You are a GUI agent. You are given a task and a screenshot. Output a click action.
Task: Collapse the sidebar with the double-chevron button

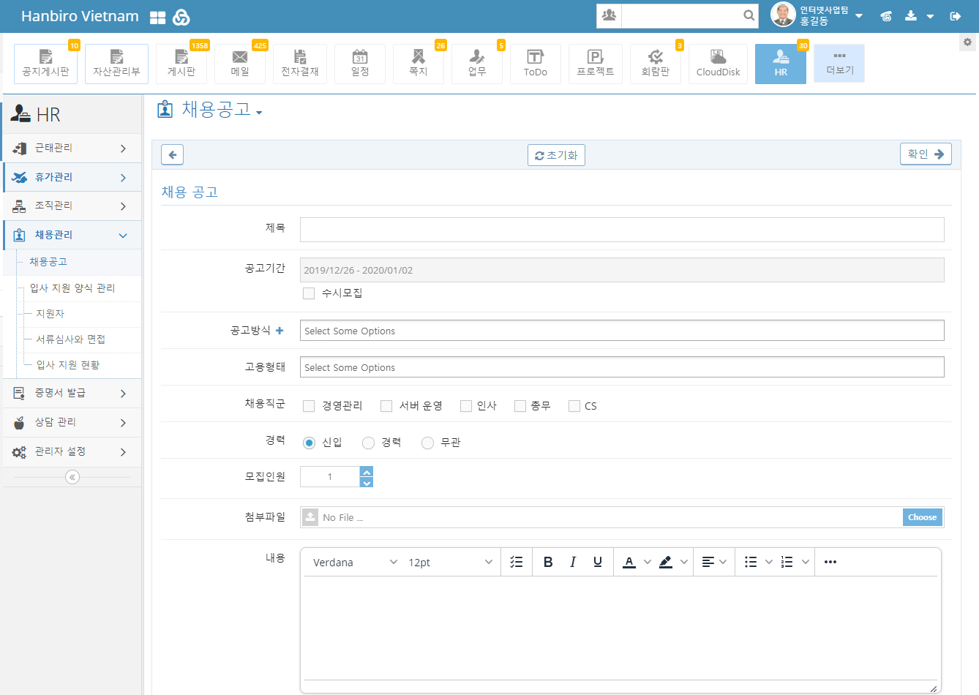click(72, 477)
